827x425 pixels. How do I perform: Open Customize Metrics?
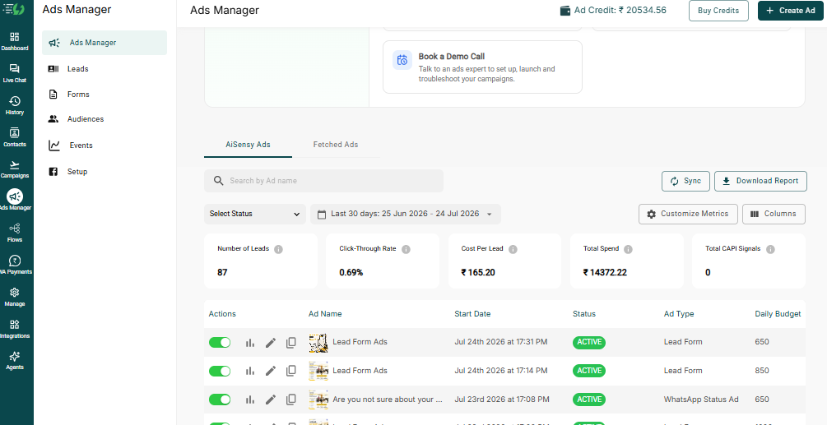[x=688, y=214]
